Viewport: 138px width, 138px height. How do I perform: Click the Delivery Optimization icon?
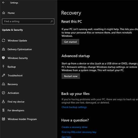click(x=4, y=49)
